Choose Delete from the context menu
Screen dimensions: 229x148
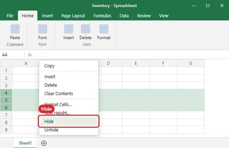click(x=69, y=85)
